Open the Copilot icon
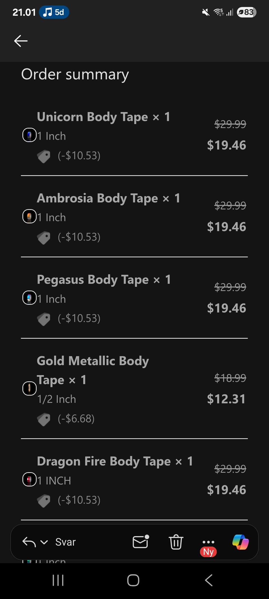 240,542
